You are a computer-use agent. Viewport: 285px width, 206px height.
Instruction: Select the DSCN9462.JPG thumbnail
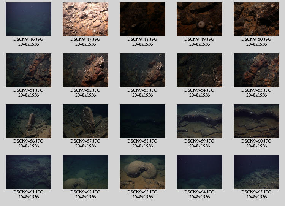[x=85, y=172]
